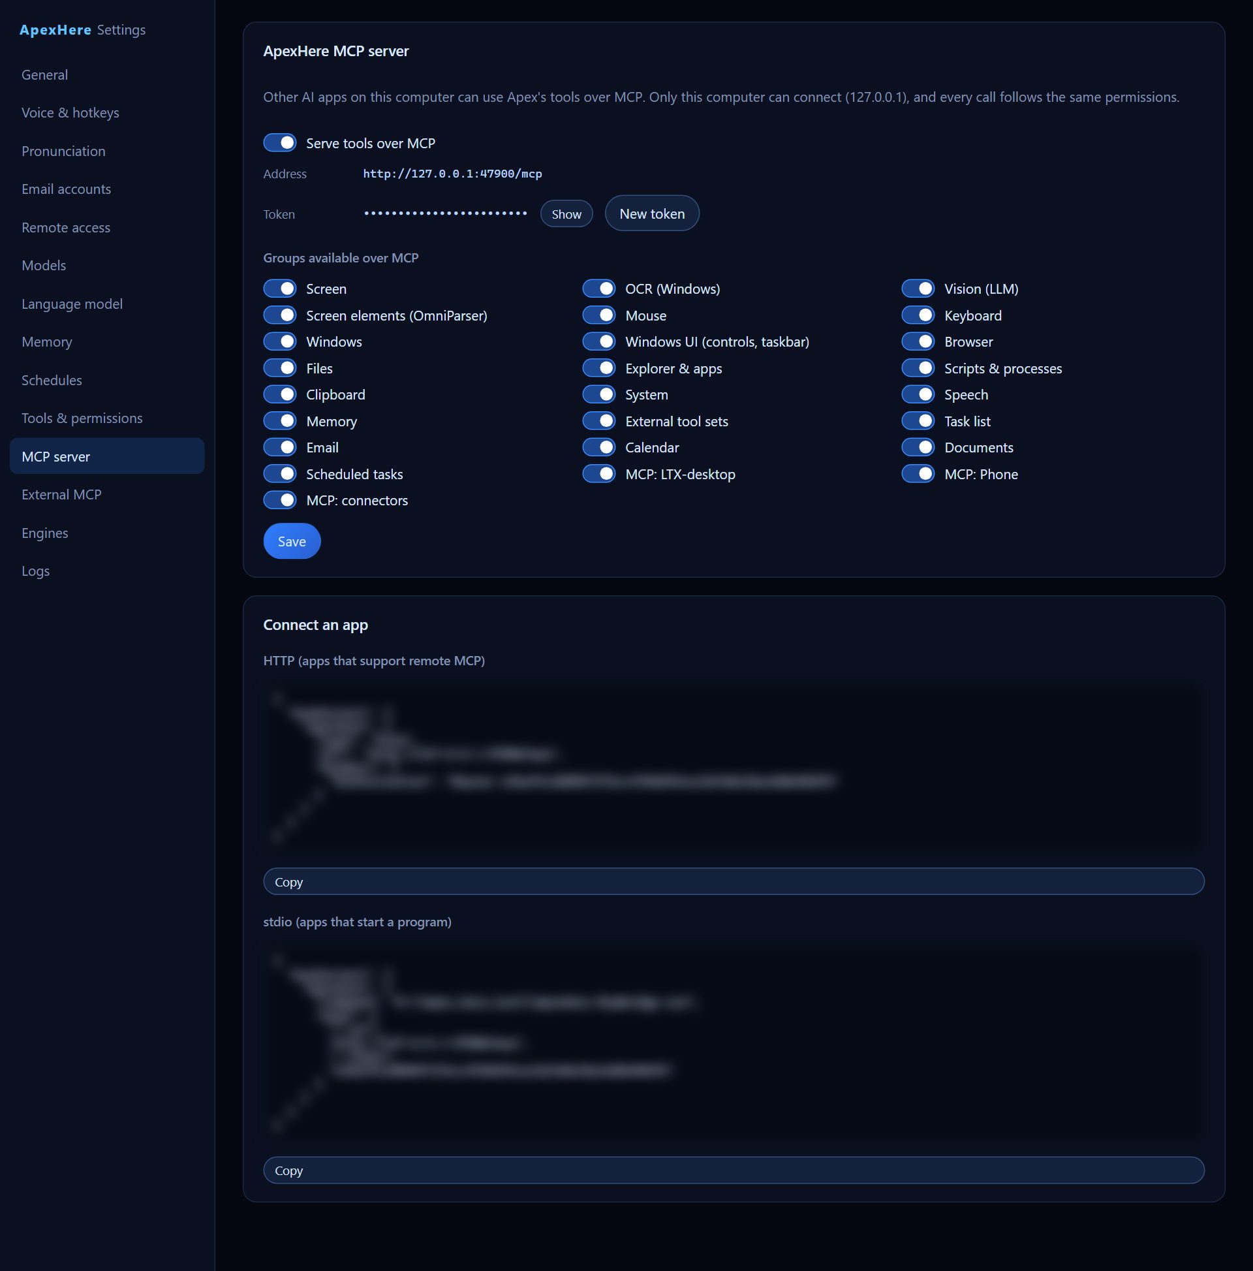Show the hidden MCP token
The image size is (1253, 1271).
pyautogui.click(x=566, y=215)
